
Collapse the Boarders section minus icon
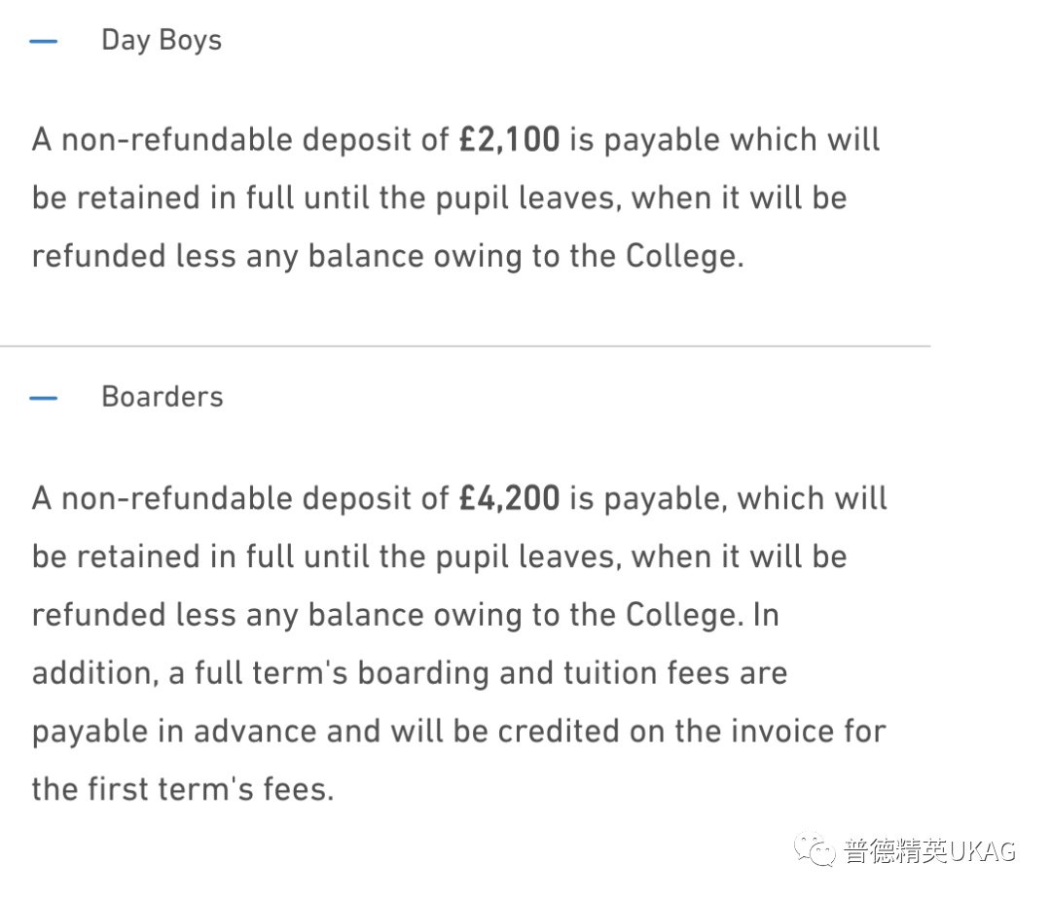click(44, 398)
